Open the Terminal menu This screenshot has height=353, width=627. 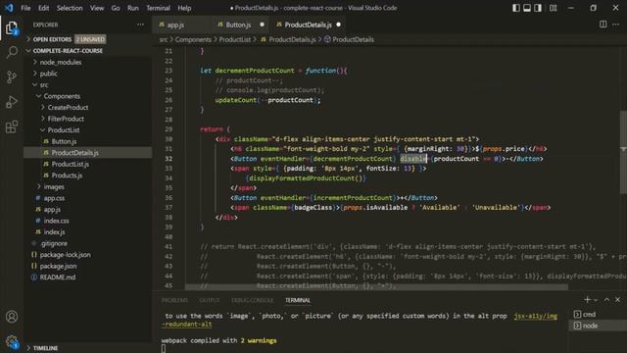[x=158, y=8]
